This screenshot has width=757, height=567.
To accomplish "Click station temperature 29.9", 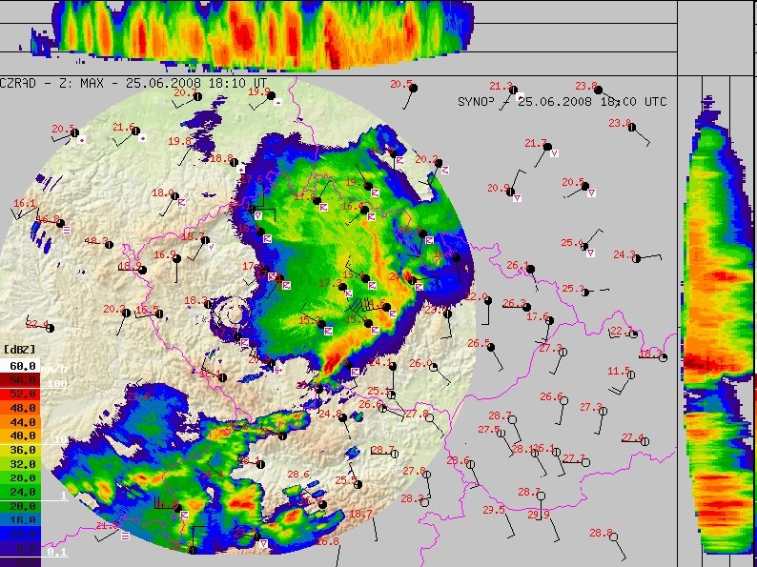I will 539,515.
